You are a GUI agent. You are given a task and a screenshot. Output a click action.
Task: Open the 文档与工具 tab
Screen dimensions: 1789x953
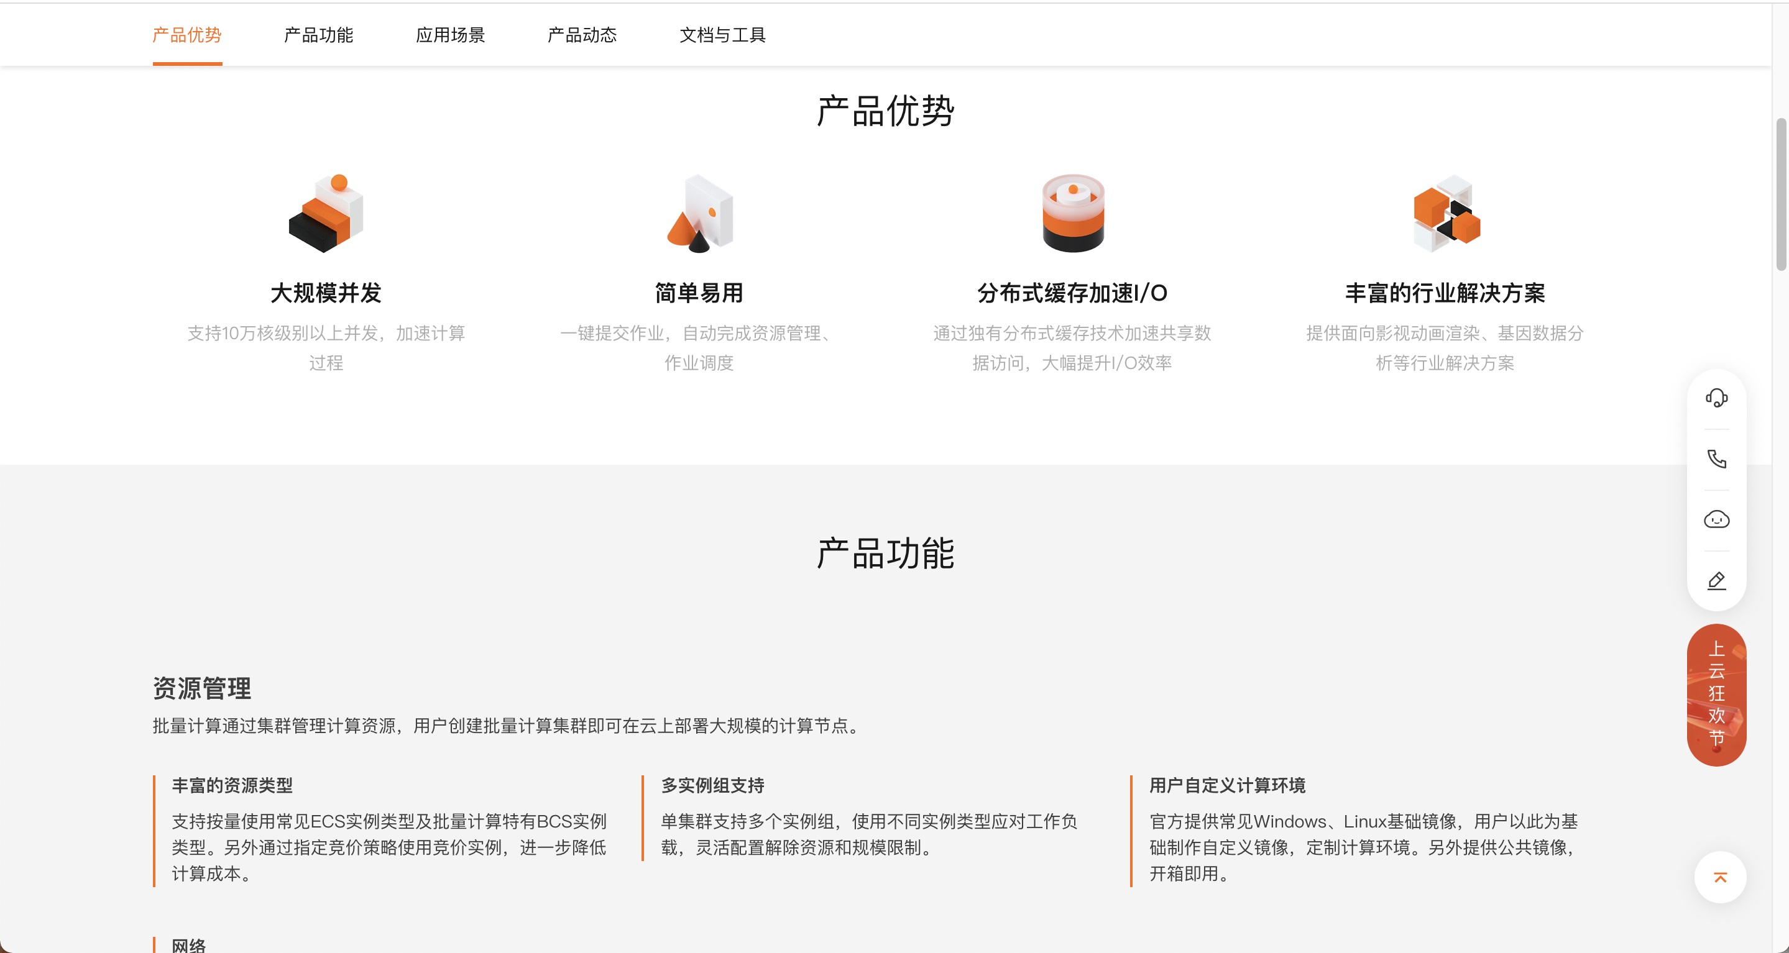[722, 35]
